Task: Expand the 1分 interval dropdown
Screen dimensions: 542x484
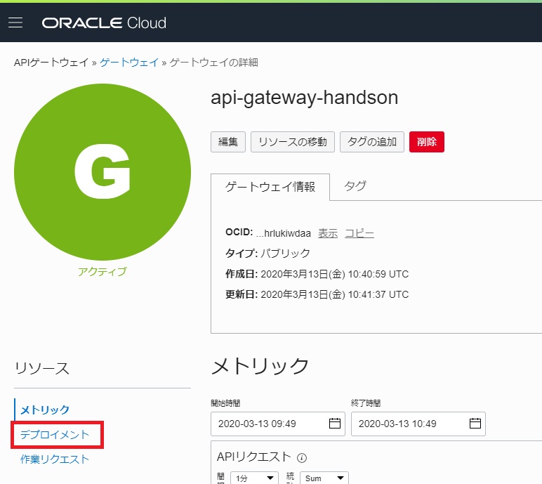Action: click(253, 478)
